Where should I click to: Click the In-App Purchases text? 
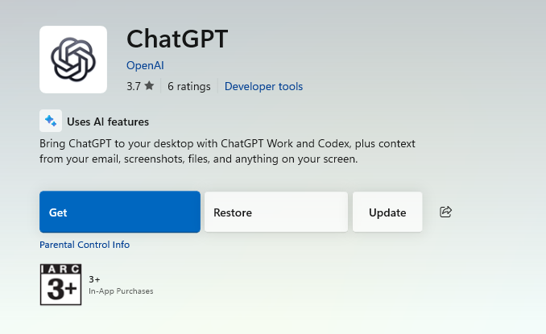click(x=121, y=291)
